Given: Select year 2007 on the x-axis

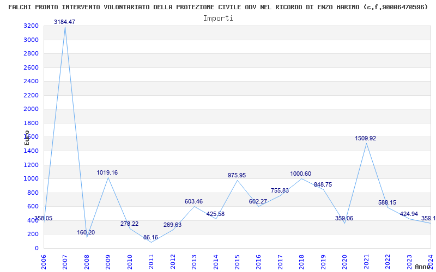Looking at the screenshot, I should pos(65,262).
